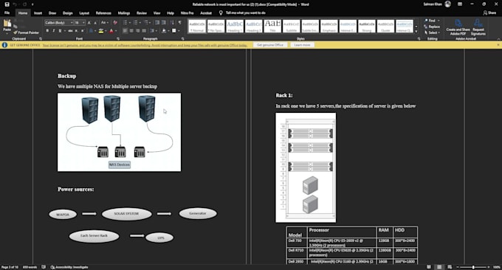This screenshot has height=270, width=502.
Task: Toggle Print Layout view in status bar
Action: pyautogui.click(x=439, y=267)
